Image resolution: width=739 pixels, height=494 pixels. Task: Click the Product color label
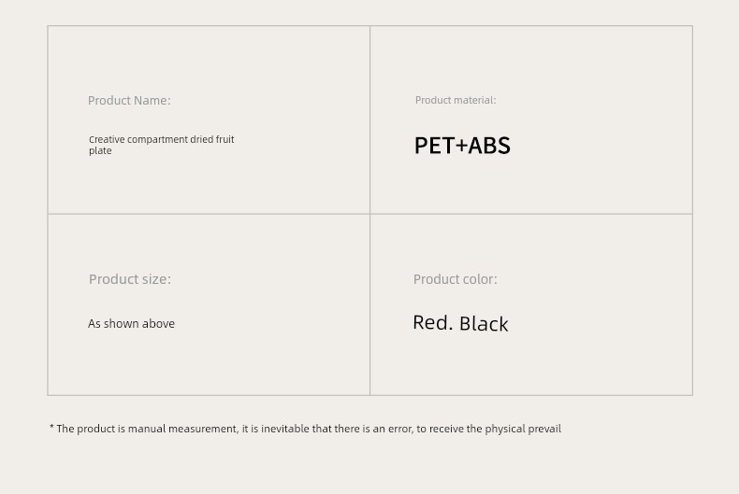(x=456, y=279)
